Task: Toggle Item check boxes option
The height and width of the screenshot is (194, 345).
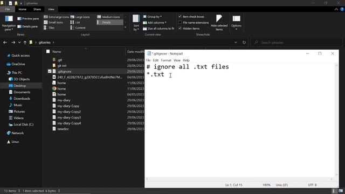Action: (x=180, y=17)
